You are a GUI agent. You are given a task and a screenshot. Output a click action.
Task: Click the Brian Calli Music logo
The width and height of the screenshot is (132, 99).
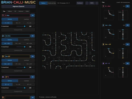point(19,2)
